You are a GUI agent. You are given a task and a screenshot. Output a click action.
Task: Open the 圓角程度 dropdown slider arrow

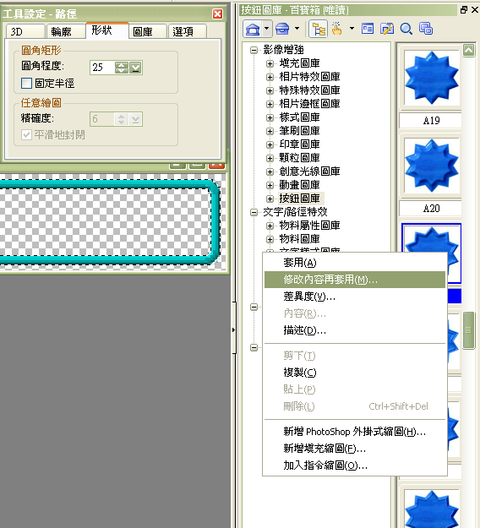(135, 68)
